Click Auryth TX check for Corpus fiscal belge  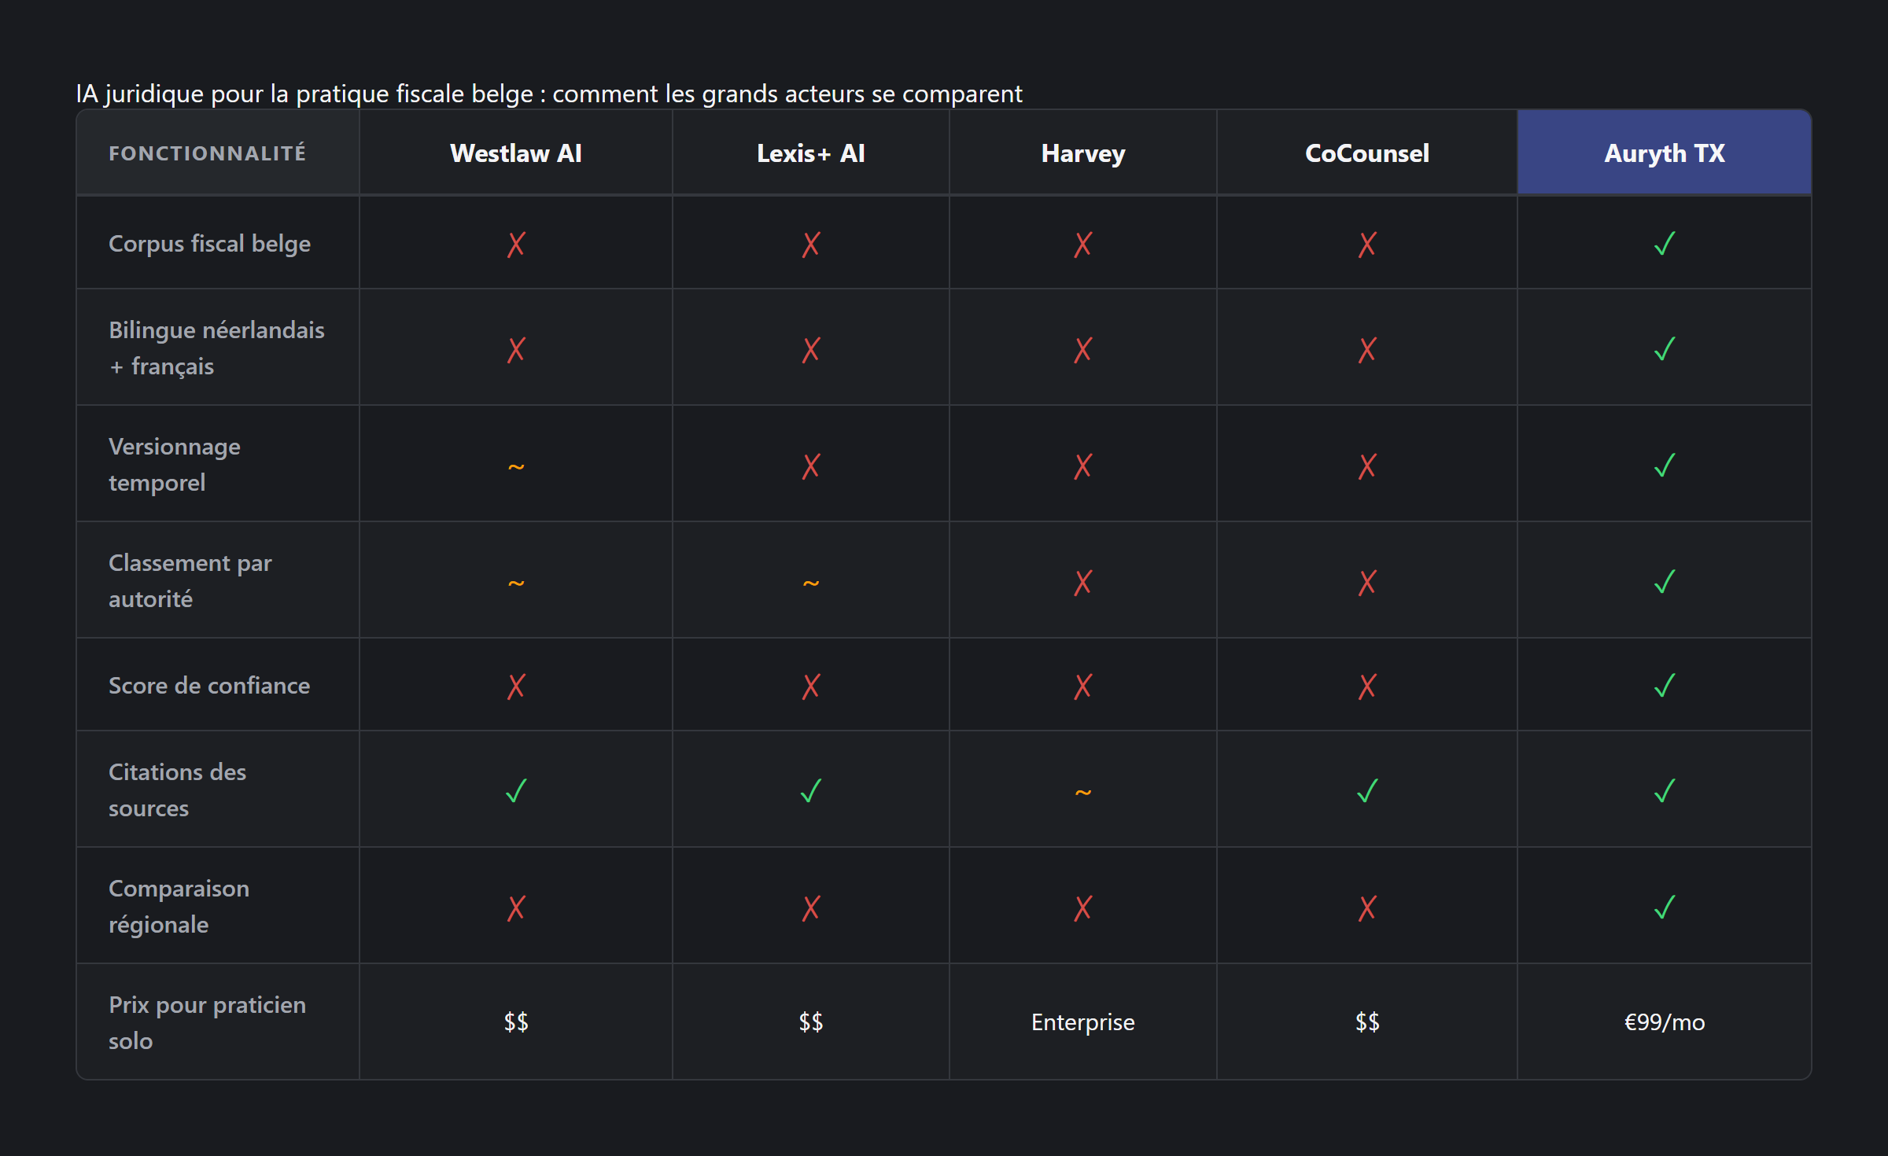point(1664,244)
